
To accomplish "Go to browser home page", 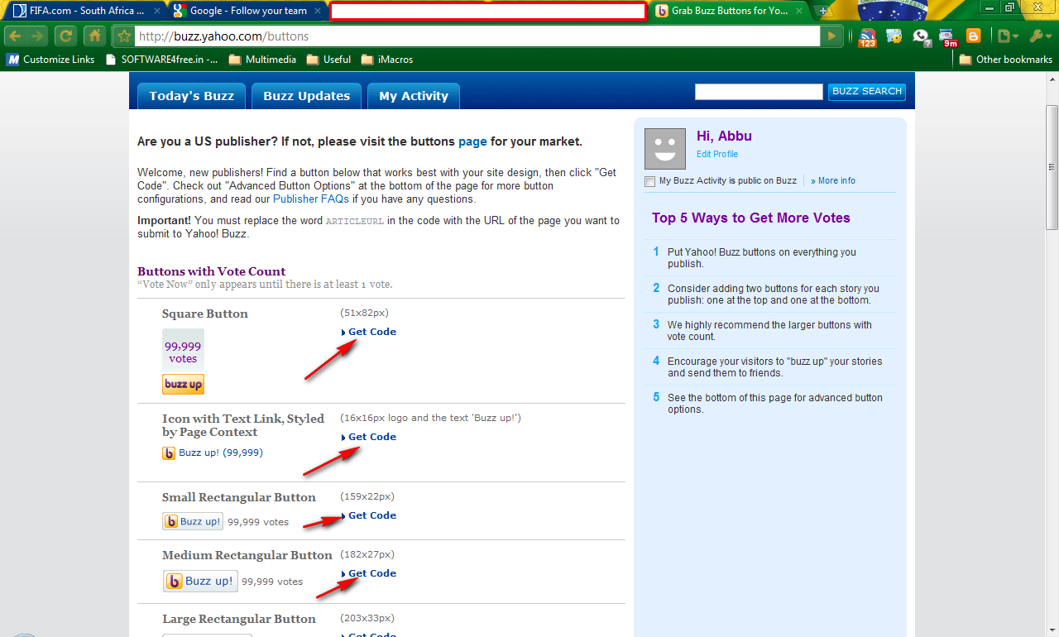I will click(94, 36).
